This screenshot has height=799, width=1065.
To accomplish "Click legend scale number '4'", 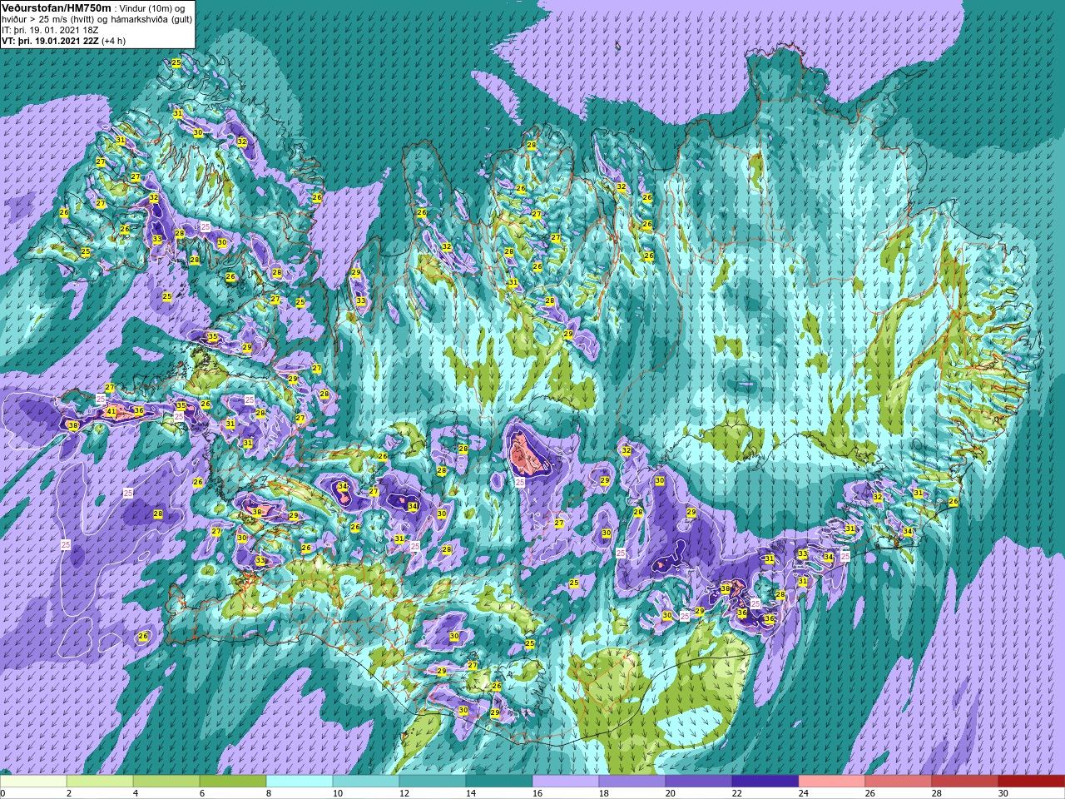I will (136, 793).
